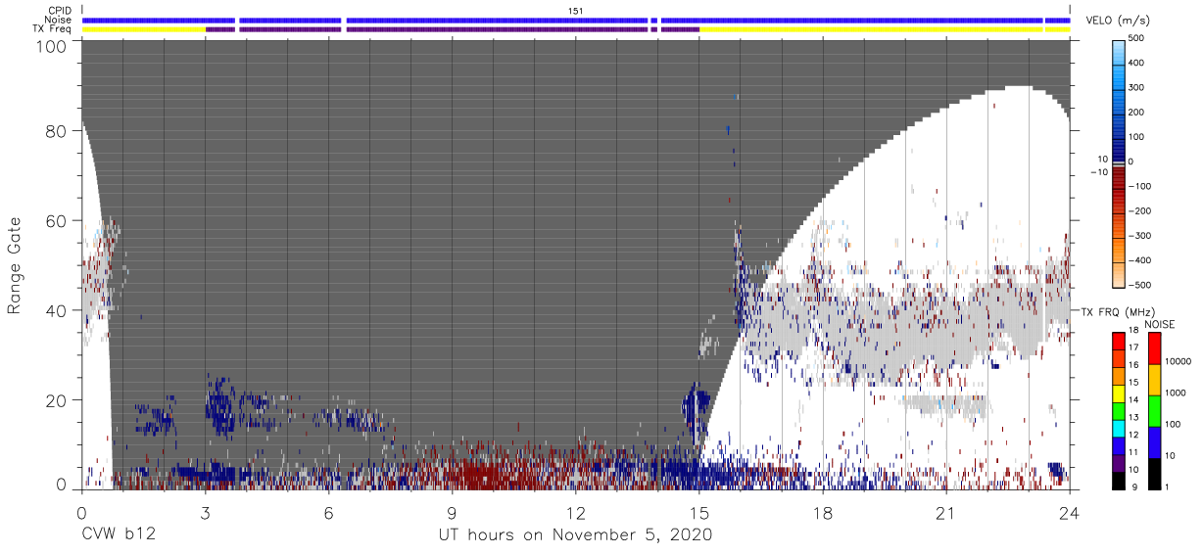
Task: Click the 100 tick on Range Gate axis
Action: tap(52, 46)
